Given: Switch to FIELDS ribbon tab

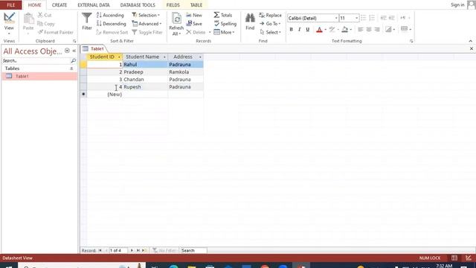Looking at the screenshot, I should click(x=173, y=5).
